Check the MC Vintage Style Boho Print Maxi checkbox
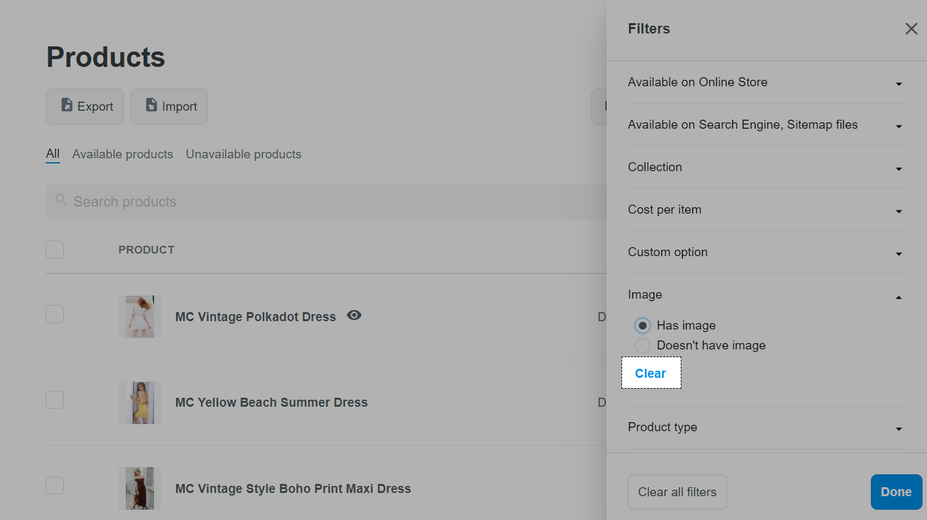This screenshot has height=520, width=927. 55,485
